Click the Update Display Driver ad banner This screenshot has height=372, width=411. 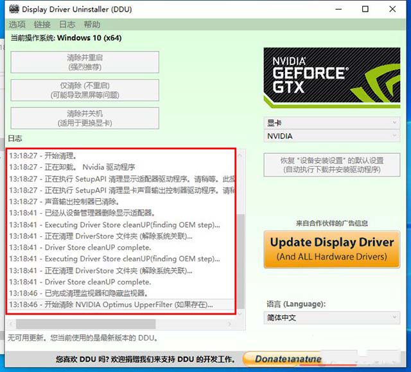click(332, 249)
